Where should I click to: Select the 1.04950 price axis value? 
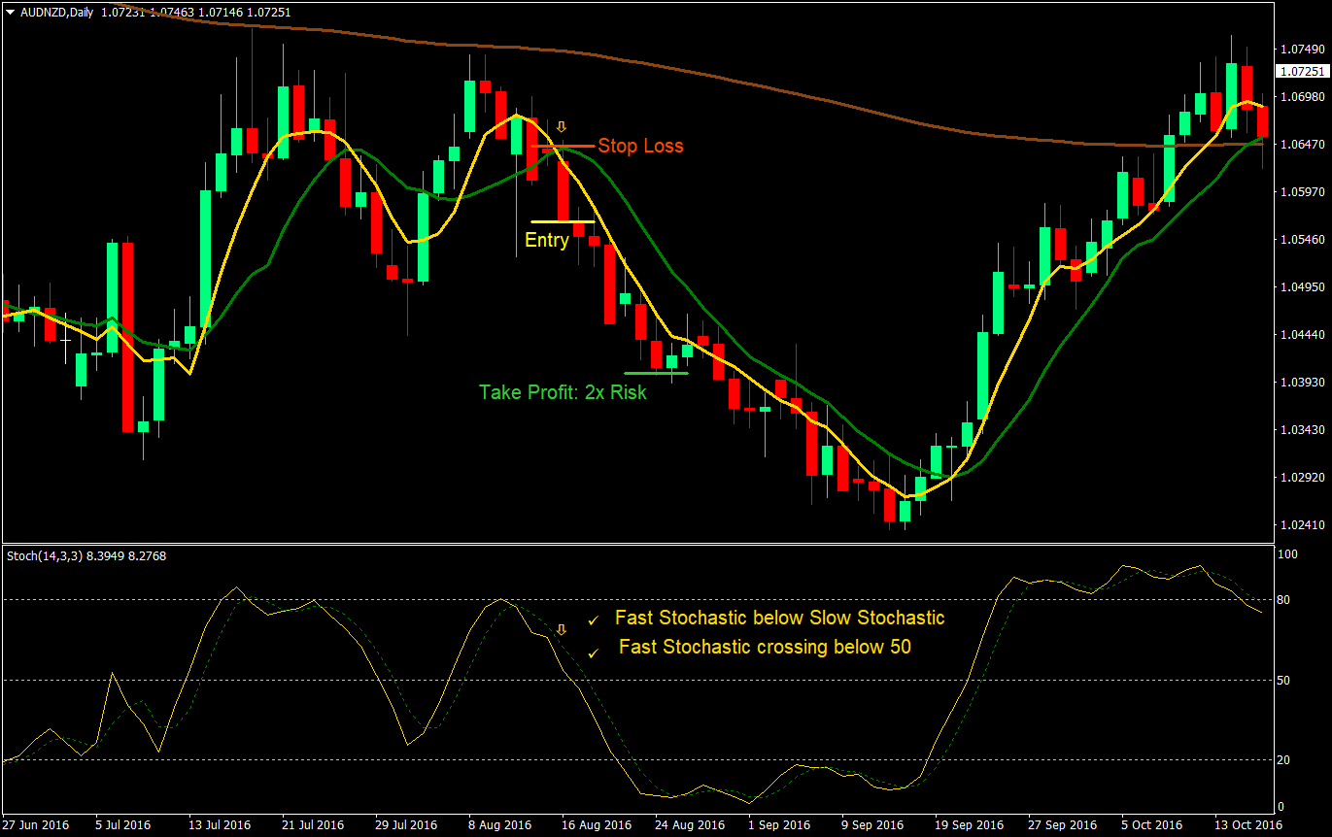[x=1301, y=287]
